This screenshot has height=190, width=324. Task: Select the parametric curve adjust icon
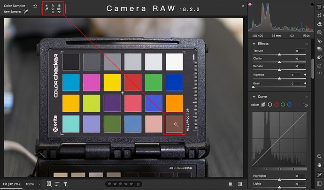point(263,105)
